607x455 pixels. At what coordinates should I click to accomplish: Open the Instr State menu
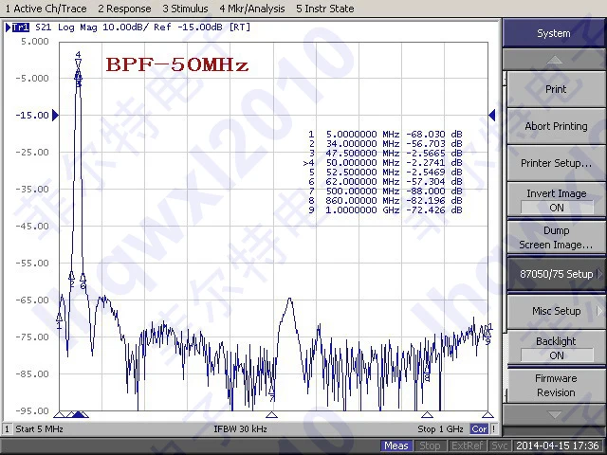324,9
